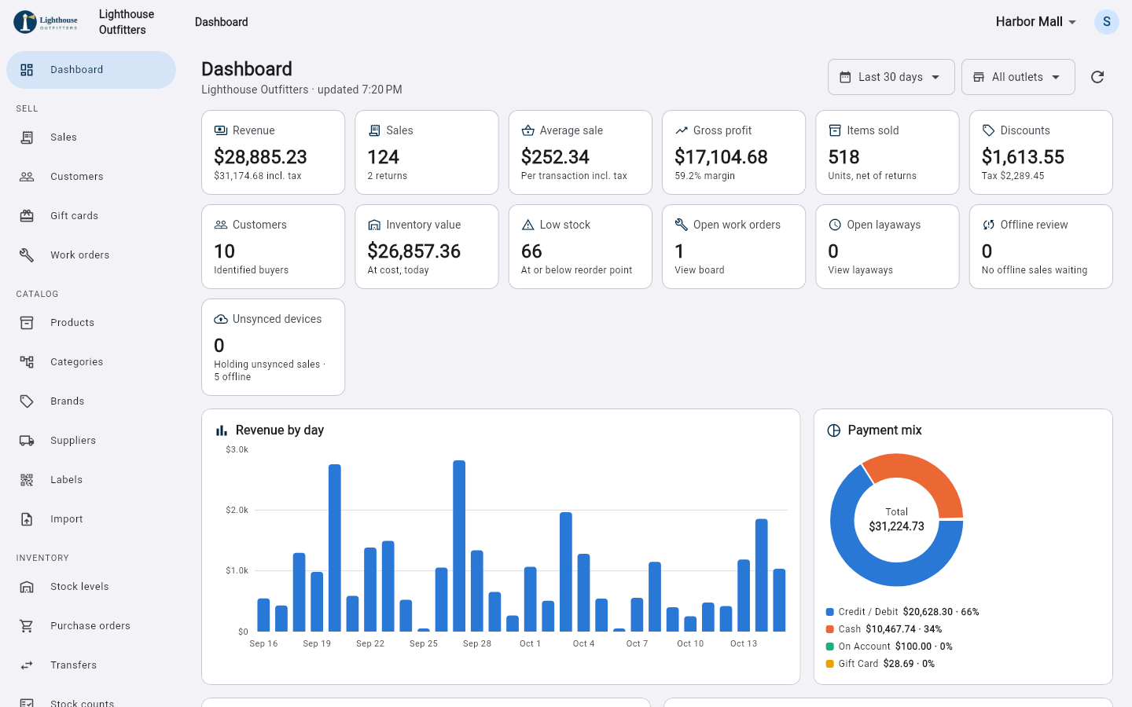Click the Gift cards icon in sidebar
The height and width of the screenshot is (707, 1132).
tap(27, 216)
